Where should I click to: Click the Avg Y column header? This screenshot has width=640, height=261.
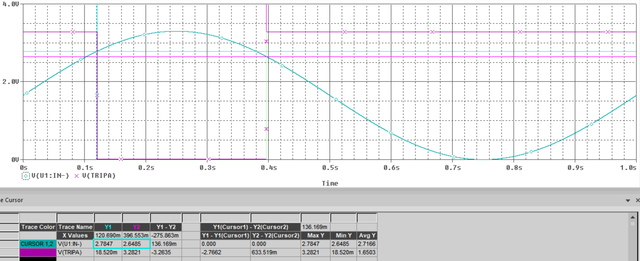(x=367, y=235)
